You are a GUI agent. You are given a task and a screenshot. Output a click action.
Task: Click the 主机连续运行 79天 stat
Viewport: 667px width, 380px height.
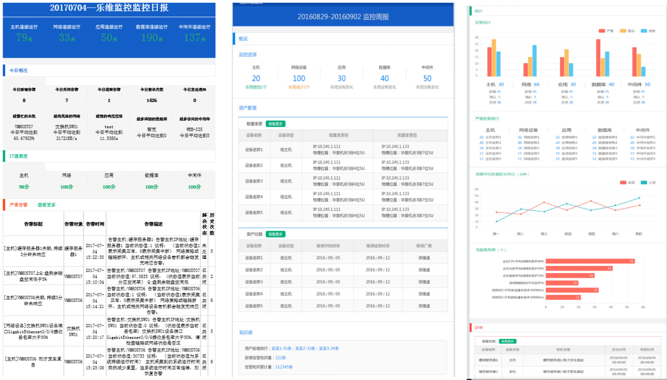coord(24,33)
